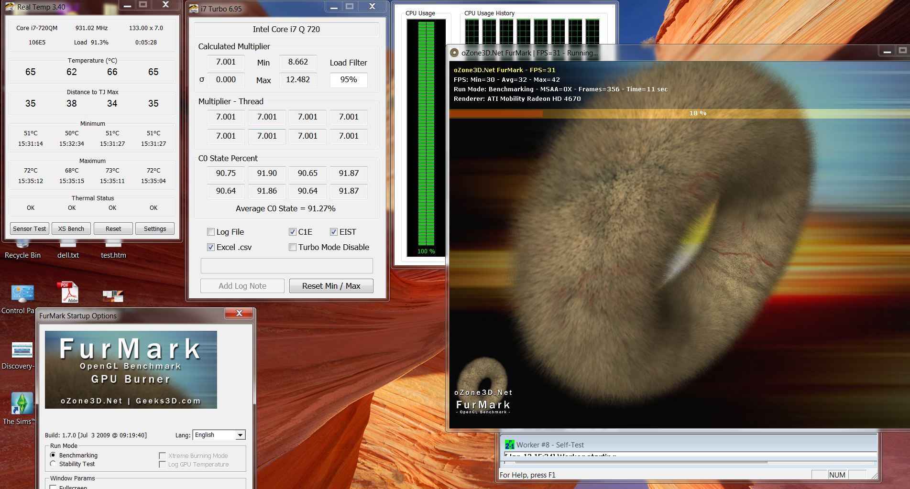This screenshot has width=910, height=489.
Task: Click the 'Average C0 State = 91.27%' text
Action: coord(285,208)
